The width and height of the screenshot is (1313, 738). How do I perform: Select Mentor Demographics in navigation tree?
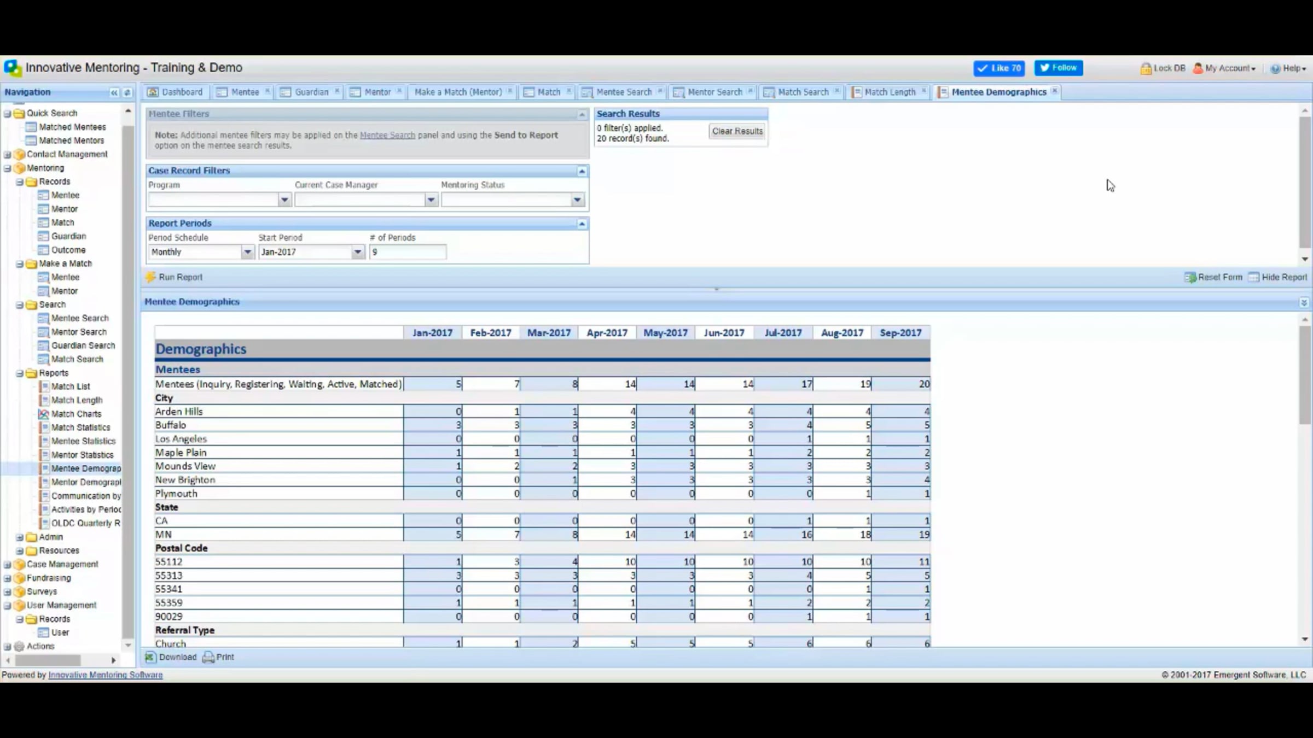[86, 482]
